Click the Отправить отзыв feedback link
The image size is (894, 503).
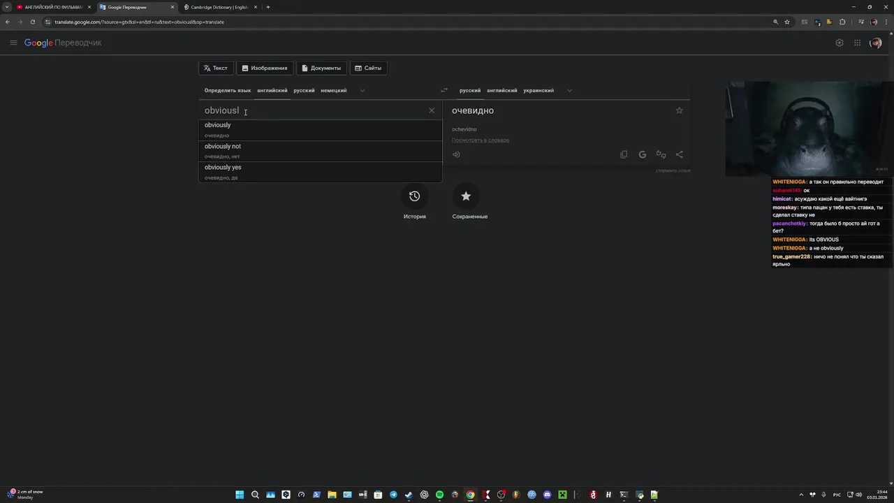(x=673, y=170)
